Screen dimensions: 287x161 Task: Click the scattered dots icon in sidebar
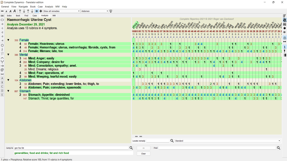[x=2, y=53]
